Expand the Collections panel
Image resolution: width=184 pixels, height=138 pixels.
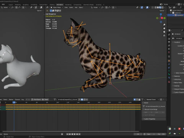pos(178,79)
